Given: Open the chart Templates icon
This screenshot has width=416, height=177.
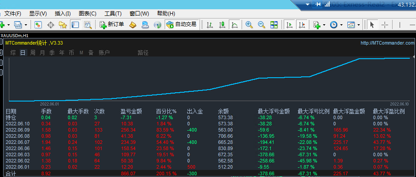Looking at the screenshot, I should coord(351,25).
